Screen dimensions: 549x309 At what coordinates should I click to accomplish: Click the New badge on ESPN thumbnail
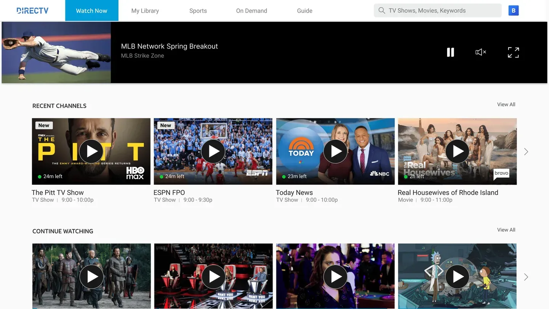click(x=166, y=125)
